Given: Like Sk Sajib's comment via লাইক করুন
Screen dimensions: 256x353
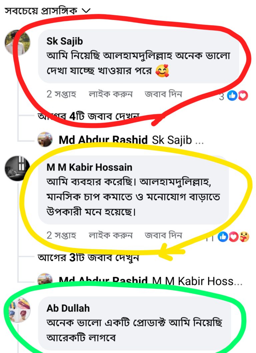Looking at the screenshot, I should point(111,94).
